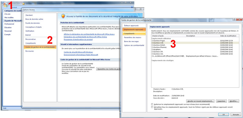Select 'Emplacements approuvés' in Trust Center
This screenshot has height=118, width=243.
pos(134,29)
